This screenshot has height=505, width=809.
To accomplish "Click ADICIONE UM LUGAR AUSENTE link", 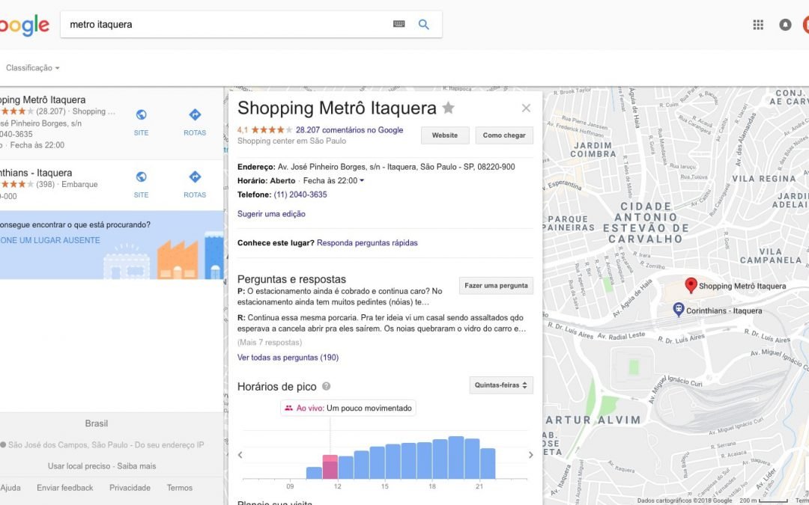I will [50, 240].
